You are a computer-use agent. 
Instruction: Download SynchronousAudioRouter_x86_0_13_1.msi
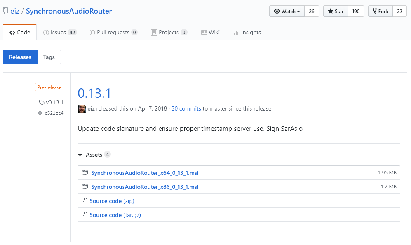(145, 187)
